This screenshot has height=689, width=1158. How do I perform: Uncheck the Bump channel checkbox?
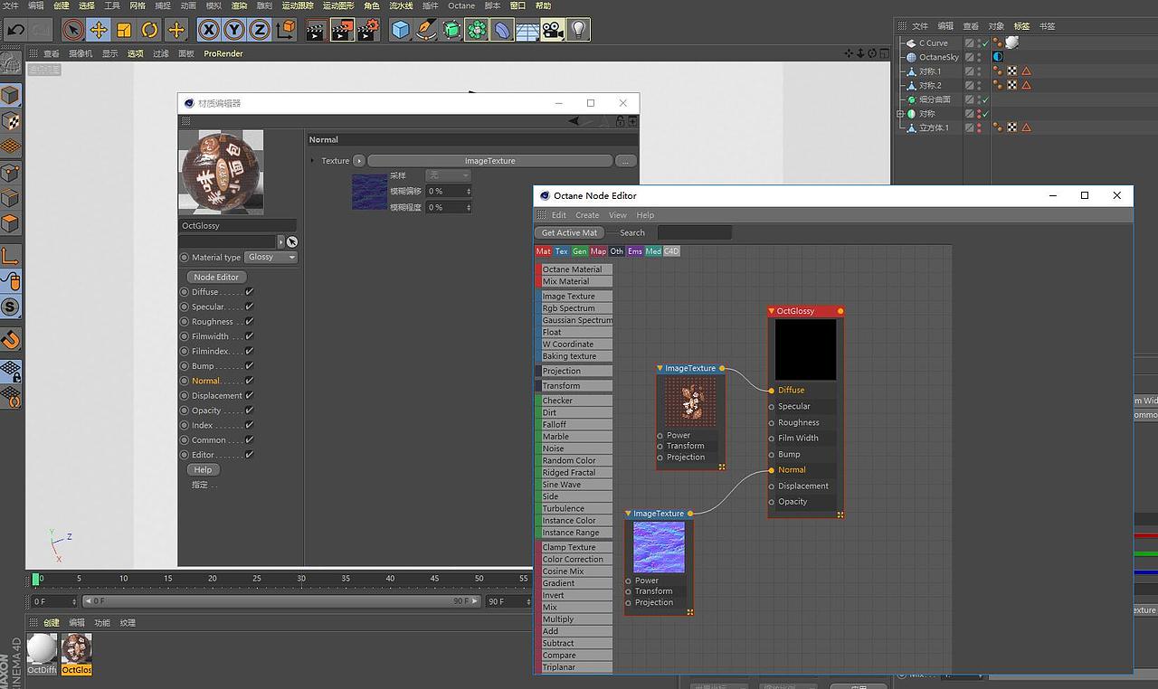pos(250,366)
